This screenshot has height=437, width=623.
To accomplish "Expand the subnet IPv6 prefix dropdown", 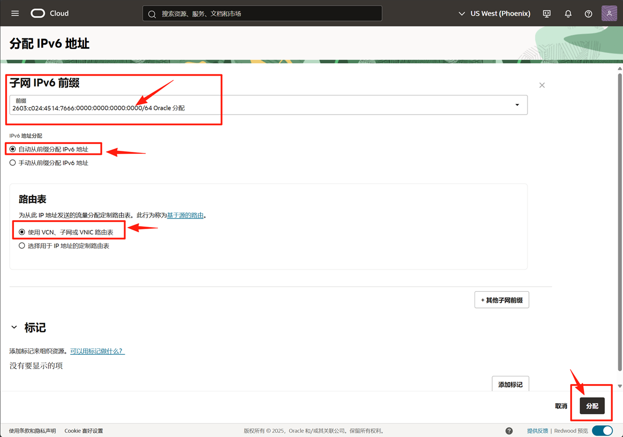I will [x=517, y=105].
